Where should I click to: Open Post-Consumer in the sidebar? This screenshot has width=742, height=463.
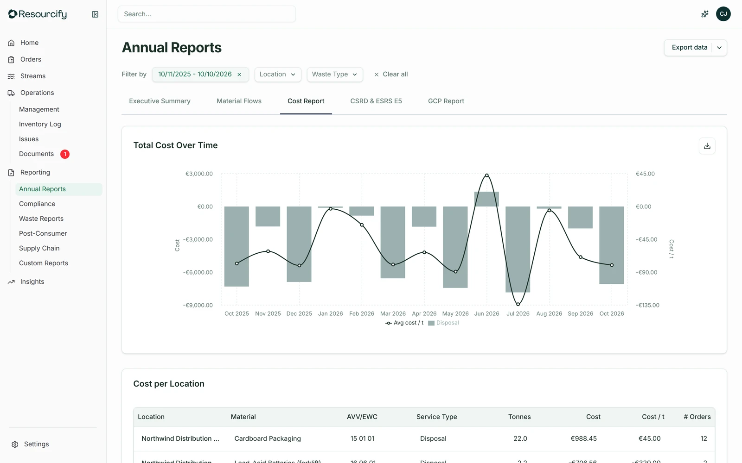coord(59,233)
